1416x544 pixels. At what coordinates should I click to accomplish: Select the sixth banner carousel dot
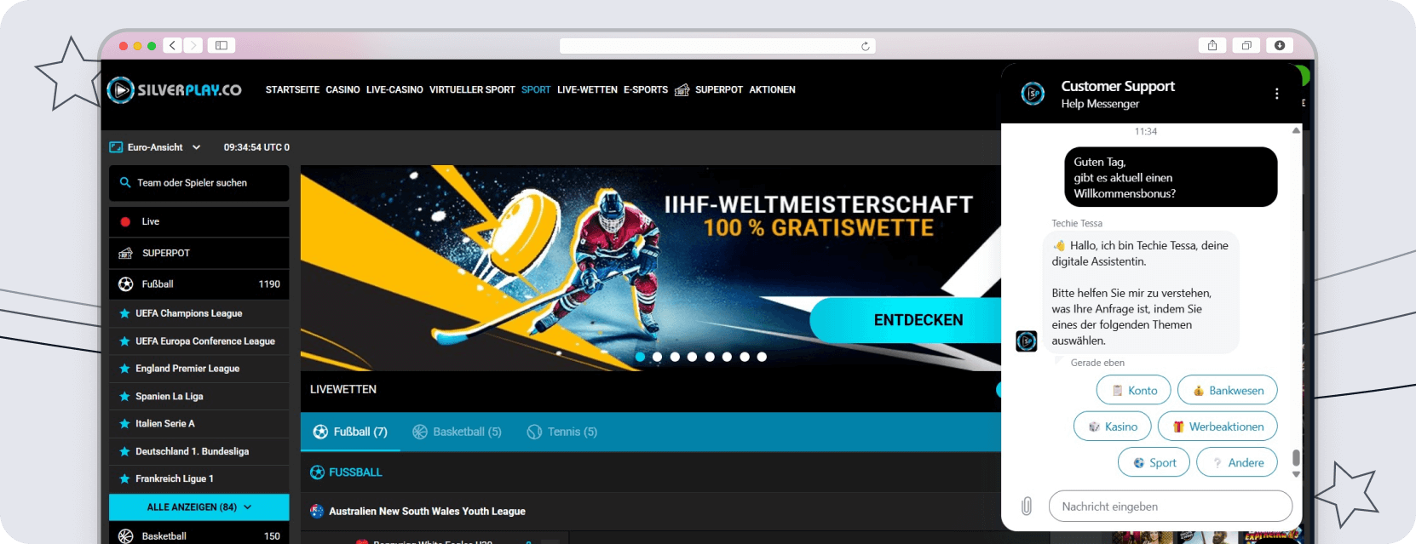pyautogui.click(x=727, y=357)
